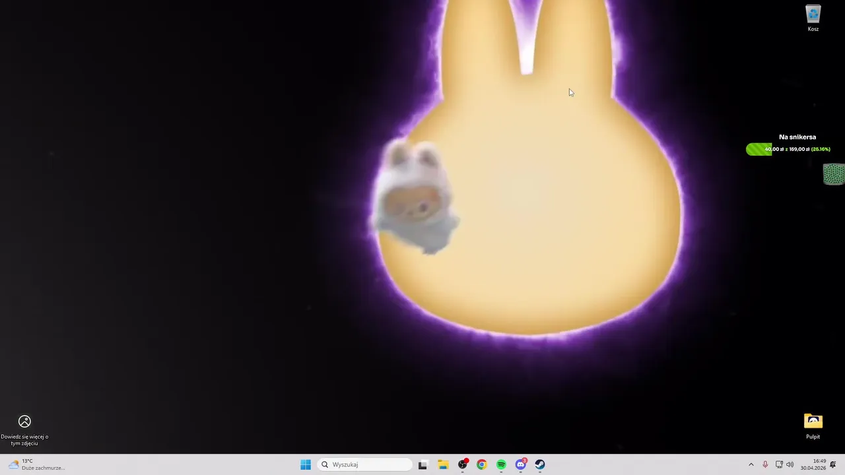845x475 pixels.
Task: Open network settings tray icon
Action: tap(779, 464)
